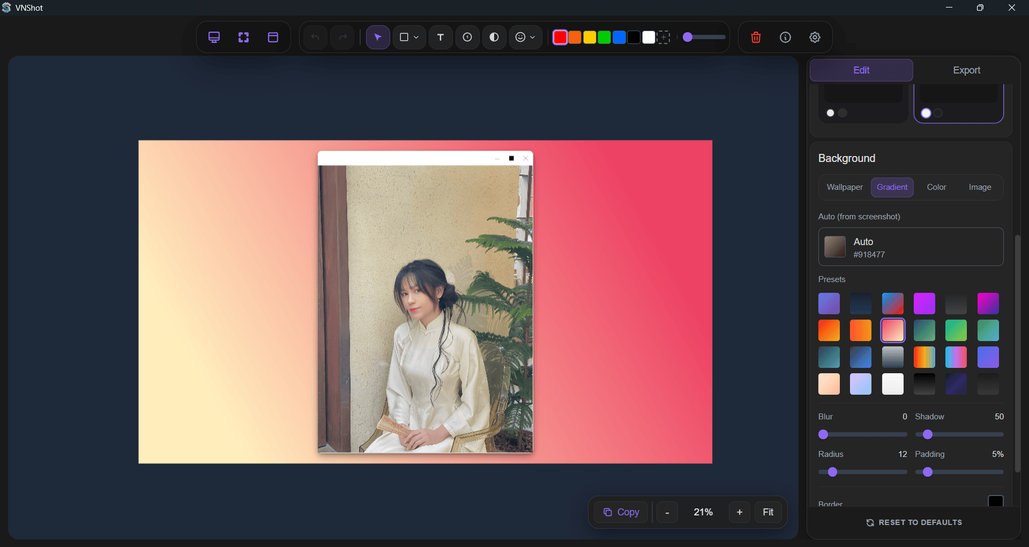Activate the arrow select tool

(x=378, y=37)
